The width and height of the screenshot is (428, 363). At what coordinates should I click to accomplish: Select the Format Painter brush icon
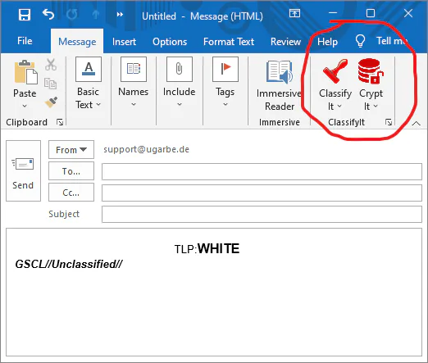(51, 102)
